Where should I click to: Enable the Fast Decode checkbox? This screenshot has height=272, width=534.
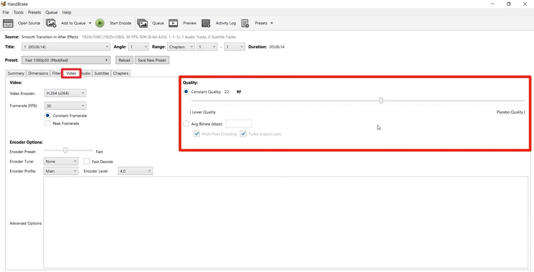pyautogui.click(x=87, y=161)
